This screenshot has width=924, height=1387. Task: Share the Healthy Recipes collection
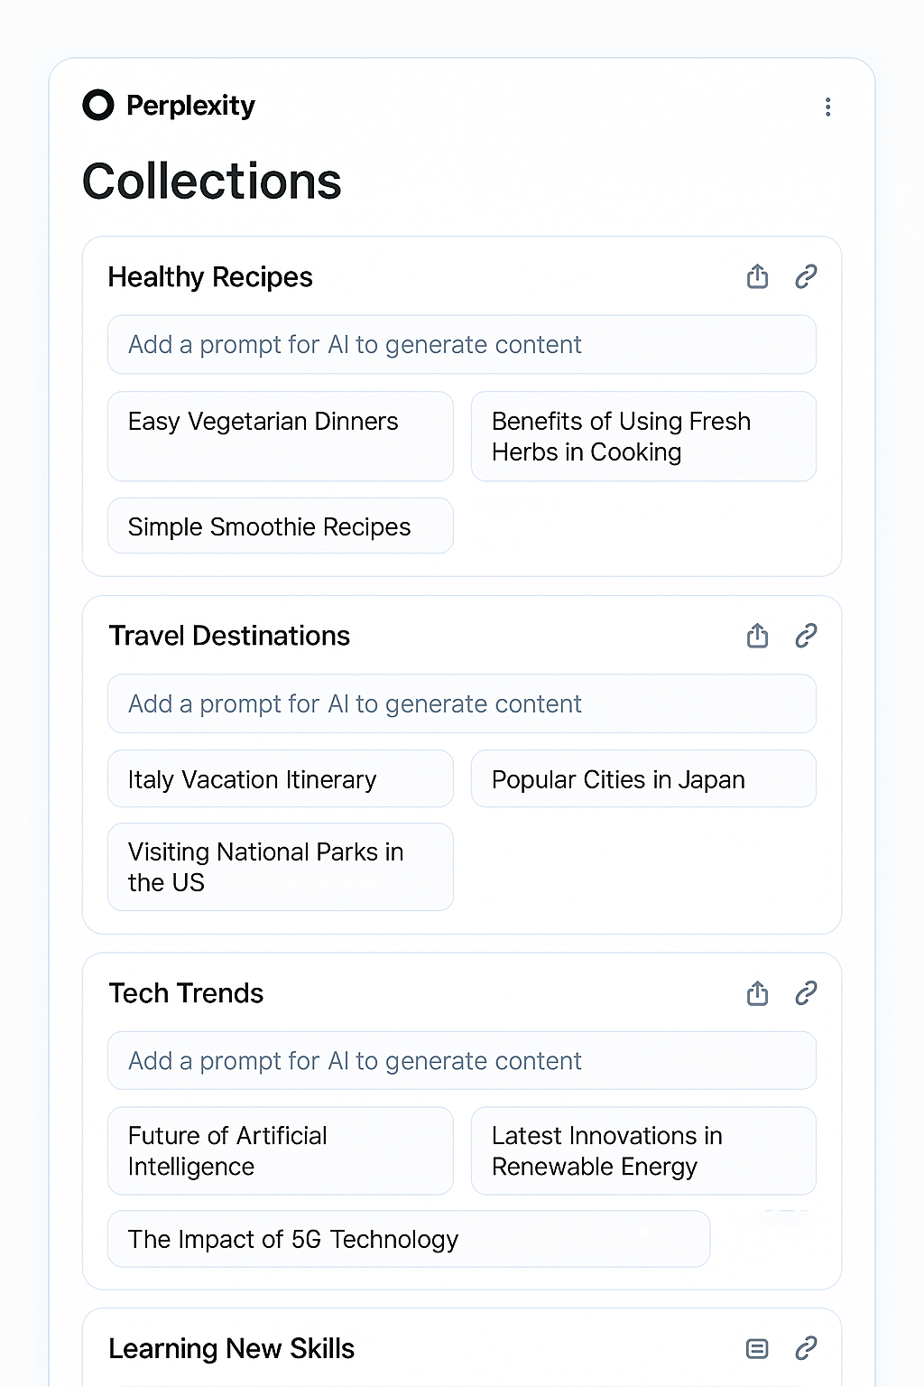tap(758, 276)
